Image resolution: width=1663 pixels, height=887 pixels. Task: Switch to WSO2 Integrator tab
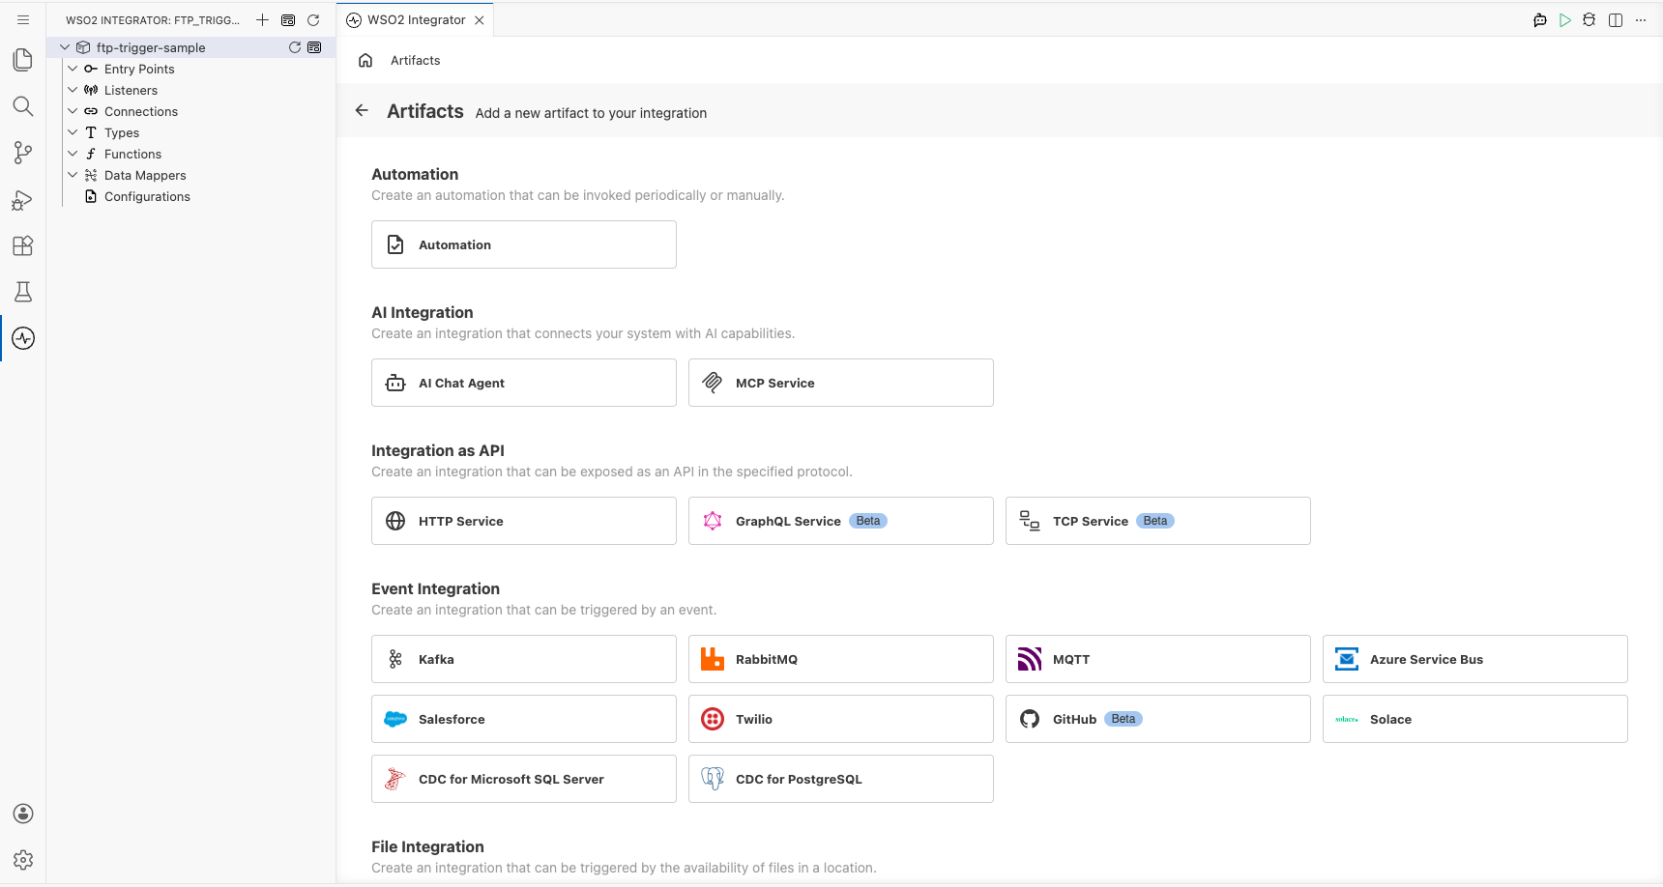(x=415, y=19)
